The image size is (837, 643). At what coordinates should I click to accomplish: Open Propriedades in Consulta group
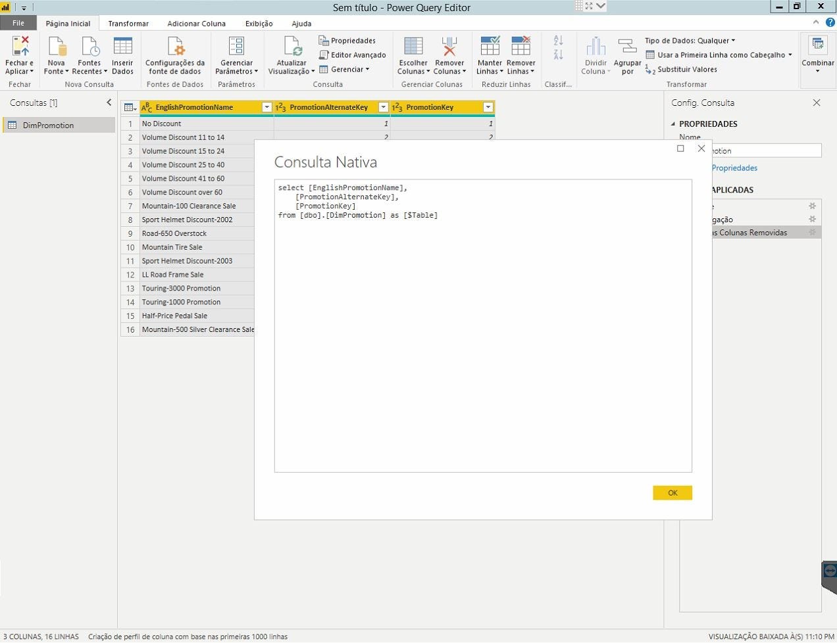(x=347, y=41)
